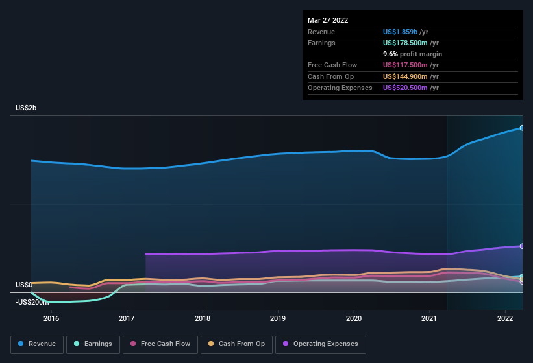The image size is (533, 363).
Task: Click the Earnings teal endpoint marker
Action: 522,277
